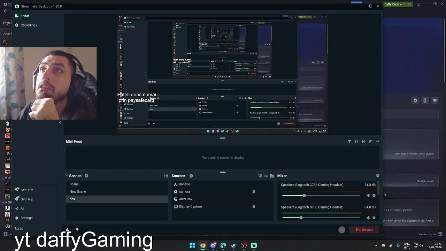Viewport: 446px width, 251px height.
Task: Click the Login link
Action: tap(19, 228)
